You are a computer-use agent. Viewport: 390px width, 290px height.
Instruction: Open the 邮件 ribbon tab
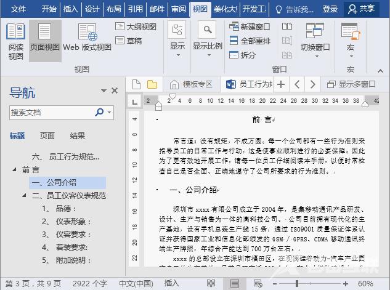[157, 9]
